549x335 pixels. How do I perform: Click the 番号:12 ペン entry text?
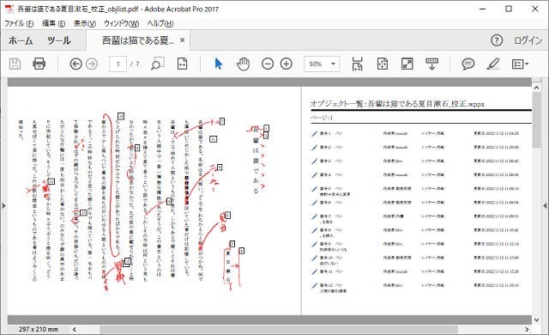coord(331,285)
